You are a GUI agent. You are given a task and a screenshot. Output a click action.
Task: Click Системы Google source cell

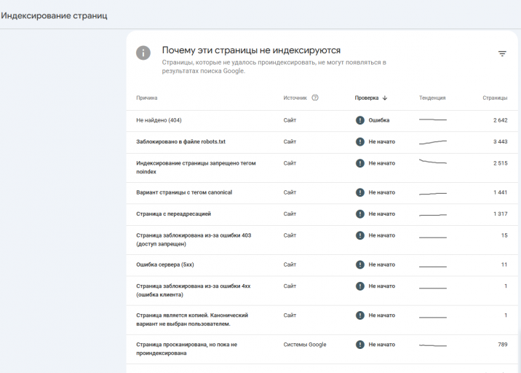click(305, 345)
